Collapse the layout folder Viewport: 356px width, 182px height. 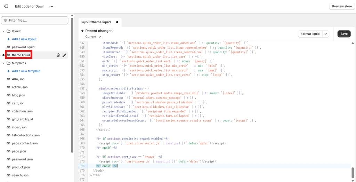pos(3,31)
